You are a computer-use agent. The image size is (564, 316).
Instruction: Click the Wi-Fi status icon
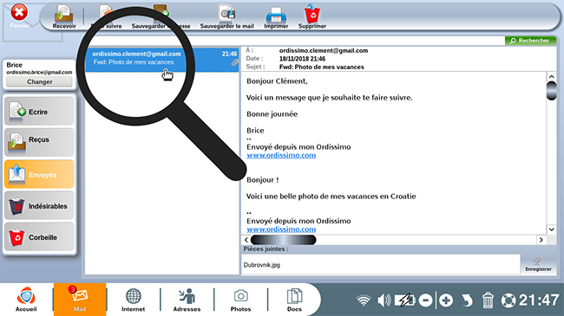[x=364, y=300]
